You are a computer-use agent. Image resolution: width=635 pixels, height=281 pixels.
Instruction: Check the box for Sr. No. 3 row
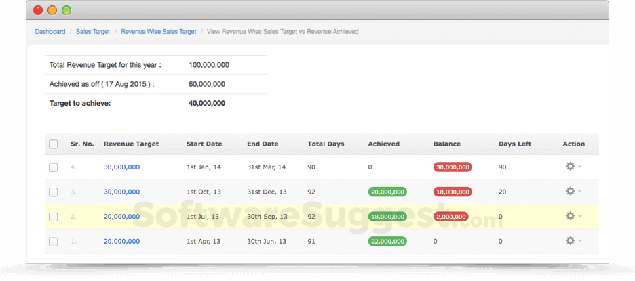point(53,192)
